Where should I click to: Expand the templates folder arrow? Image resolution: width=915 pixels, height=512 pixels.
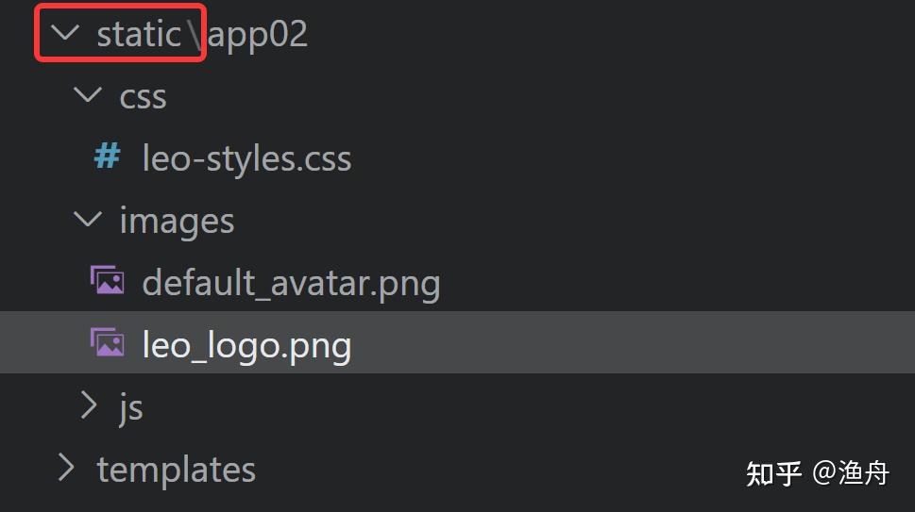tap(65, 468)
